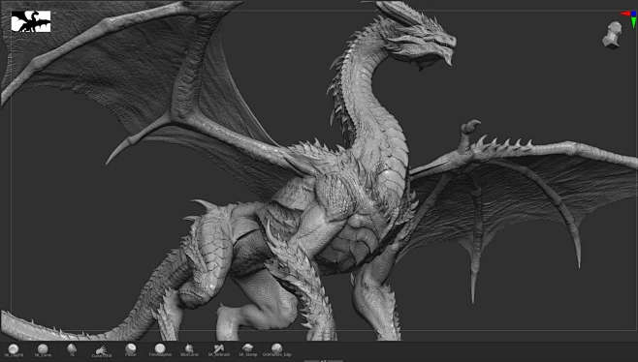This screenshot has height=362, width=638.
Task: Click the red X axis indicator
Action: pyautogui.click(x=625, y=14)
